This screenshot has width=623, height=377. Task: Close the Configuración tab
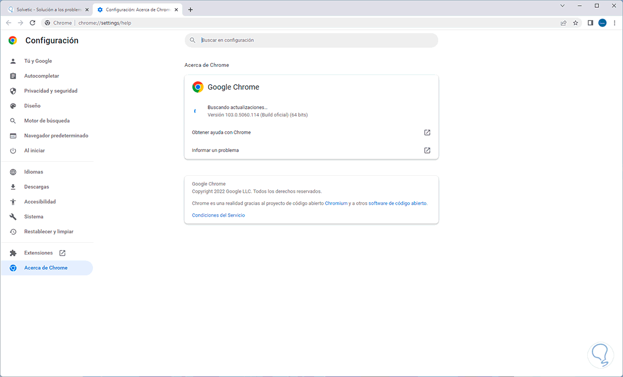click(x=177, y=9)
